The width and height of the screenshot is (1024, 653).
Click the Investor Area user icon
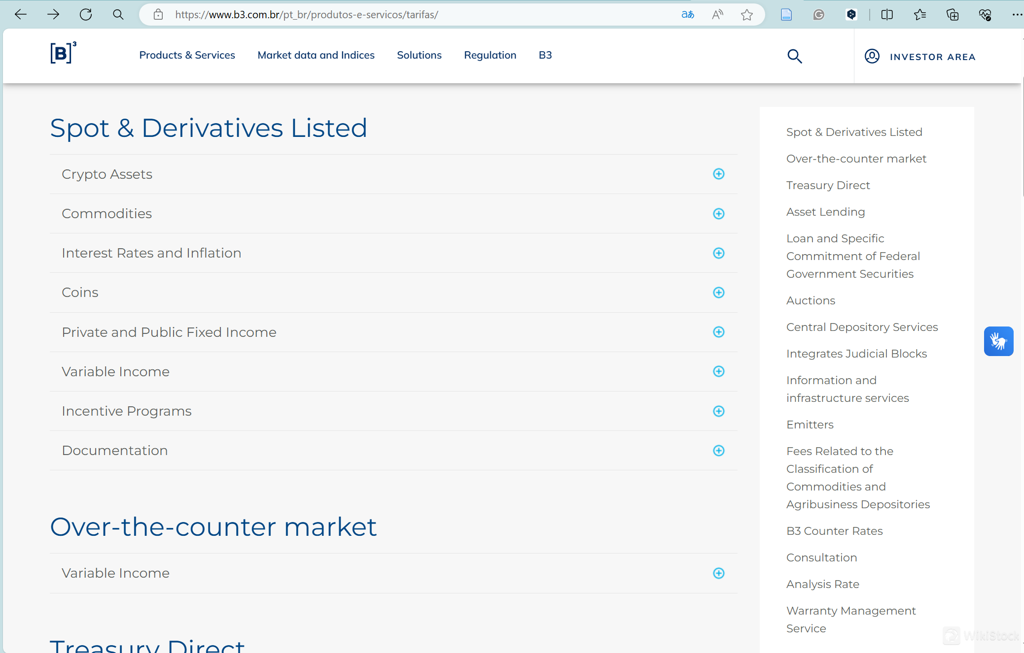click(872, 56)
